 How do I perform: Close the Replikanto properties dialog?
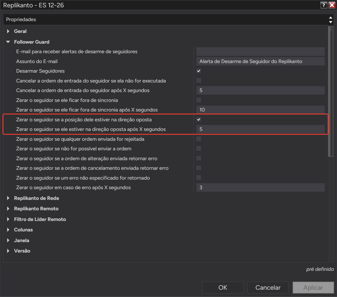[x=332, y=5]
